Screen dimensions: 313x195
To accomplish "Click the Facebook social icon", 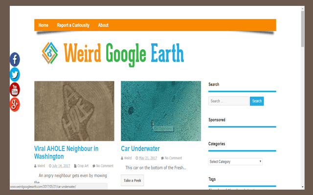I will (x=15, y=59).
